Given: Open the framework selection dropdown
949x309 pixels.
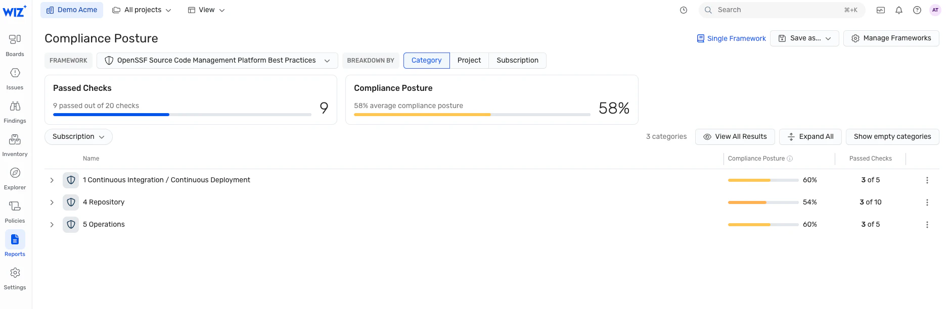Looking at the screenshot, I should [x=217, y=61].
